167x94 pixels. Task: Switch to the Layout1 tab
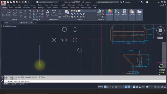[13, 84]
